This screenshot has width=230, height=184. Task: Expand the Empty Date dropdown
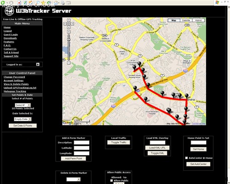point(23,119)
